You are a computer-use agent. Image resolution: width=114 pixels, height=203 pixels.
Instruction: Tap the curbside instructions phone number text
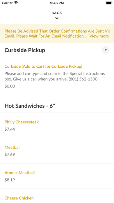coord(83,79)
